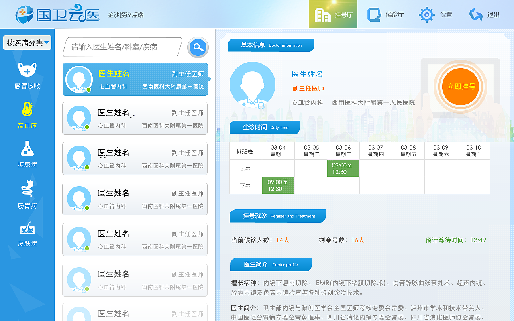Select the 高血压 thermometer icon
The image size is (514, 321).
pos(27,109)
